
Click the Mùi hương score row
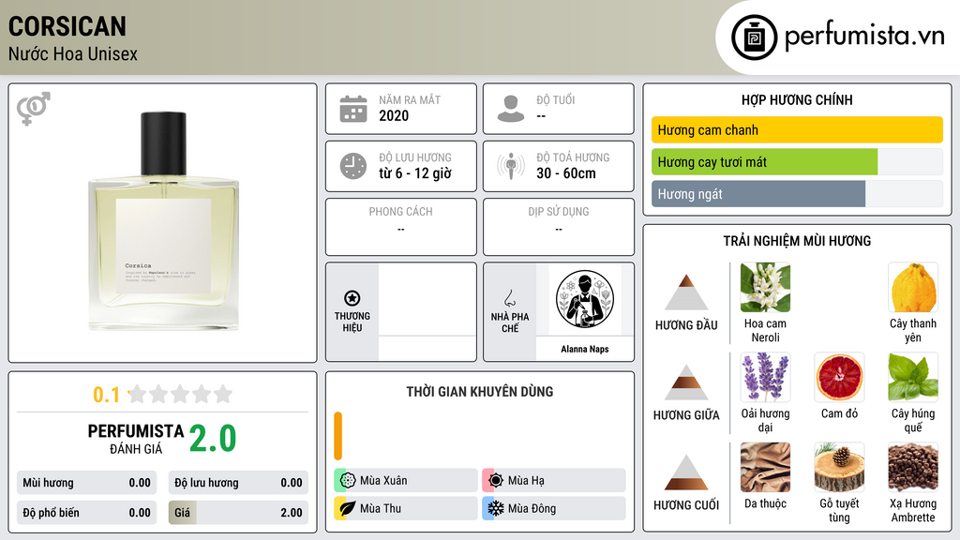tap(86, 483)
